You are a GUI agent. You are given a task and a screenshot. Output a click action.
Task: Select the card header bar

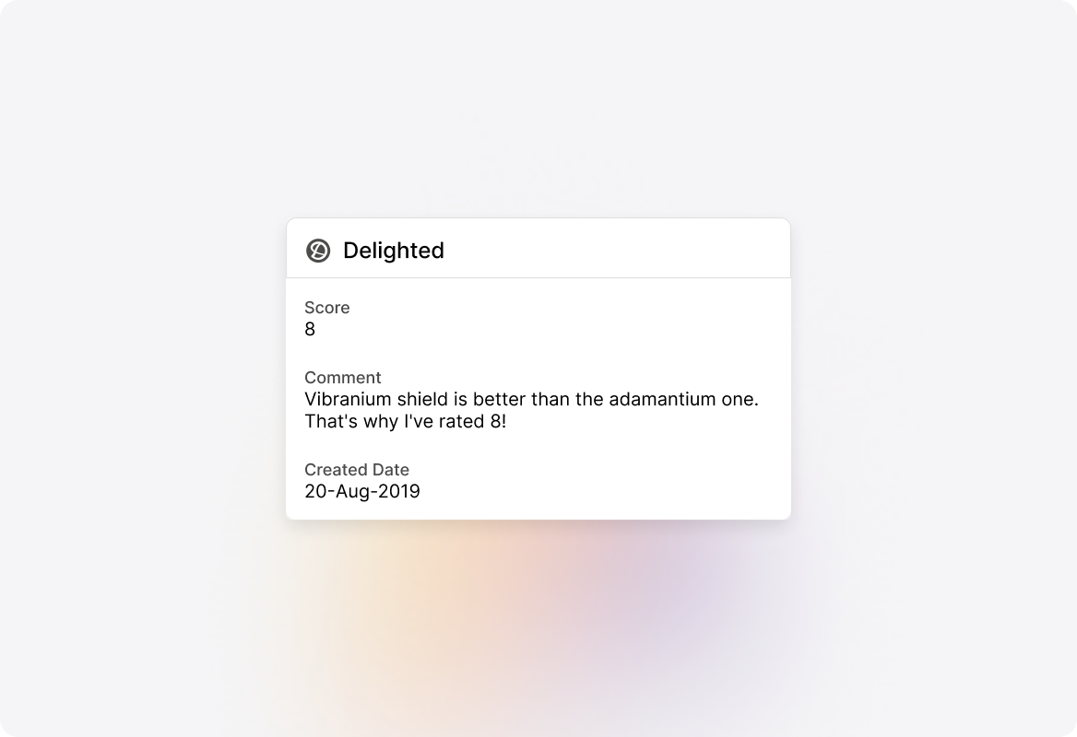[538, 248]
